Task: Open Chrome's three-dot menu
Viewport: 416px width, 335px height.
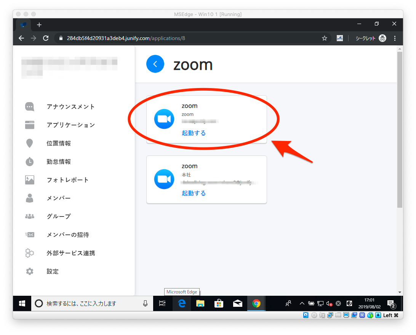Action: click(395, 38)
